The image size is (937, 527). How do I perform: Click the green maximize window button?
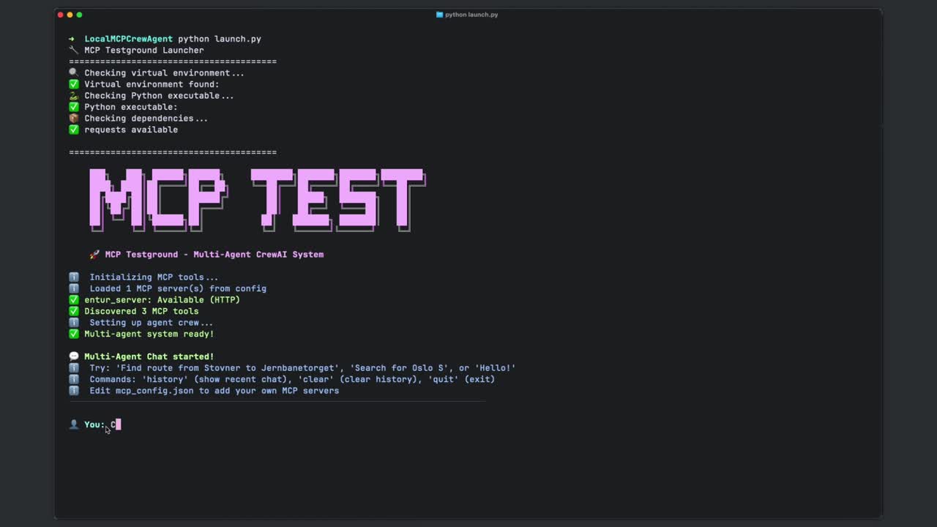(x=79, y=15)
